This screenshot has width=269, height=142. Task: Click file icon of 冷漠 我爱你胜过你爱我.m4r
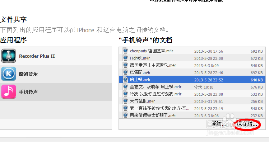pos(125,94)
